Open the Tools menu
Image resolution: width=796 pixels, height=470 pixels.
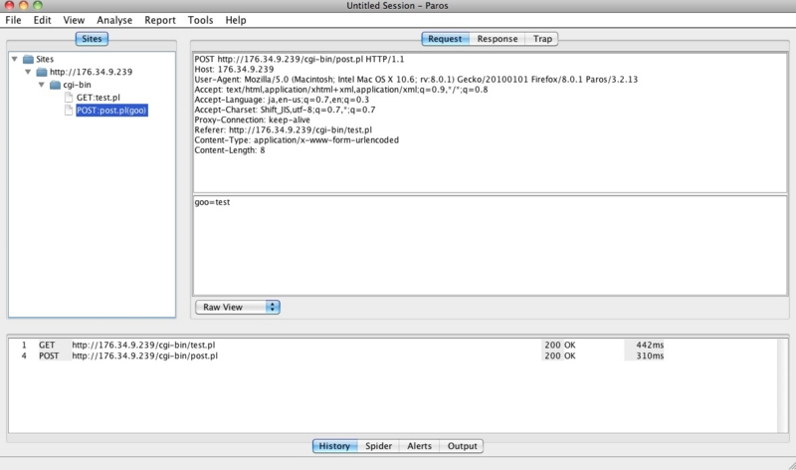200,20
